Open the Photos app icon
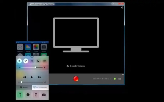Viewport: 164px width, 102px height. coord(36,47)
